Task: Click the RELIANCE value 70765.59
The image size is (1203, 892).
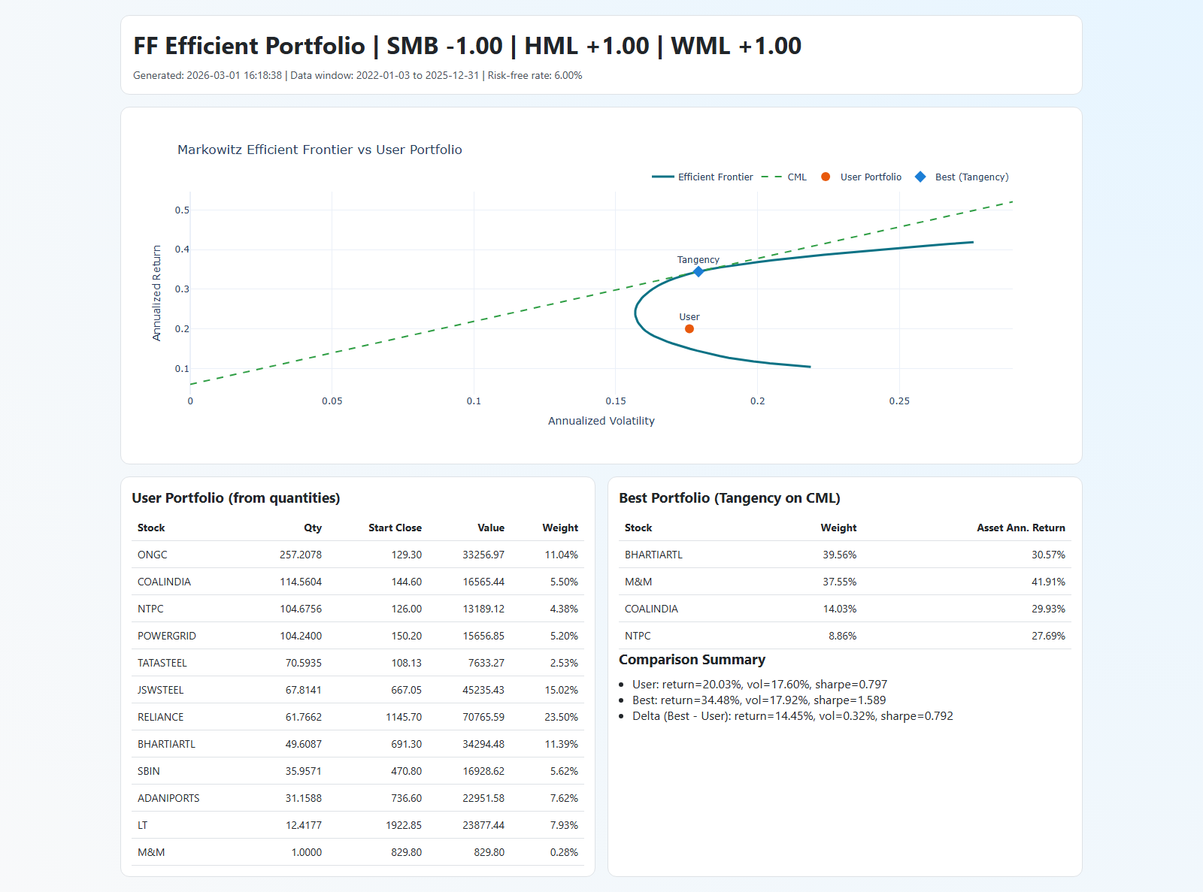Action: coord(483,717)
